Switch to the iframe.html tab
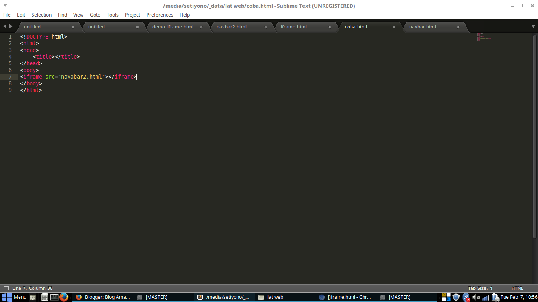538x302 pixels. pyautogui.click(x=293, y=27)
